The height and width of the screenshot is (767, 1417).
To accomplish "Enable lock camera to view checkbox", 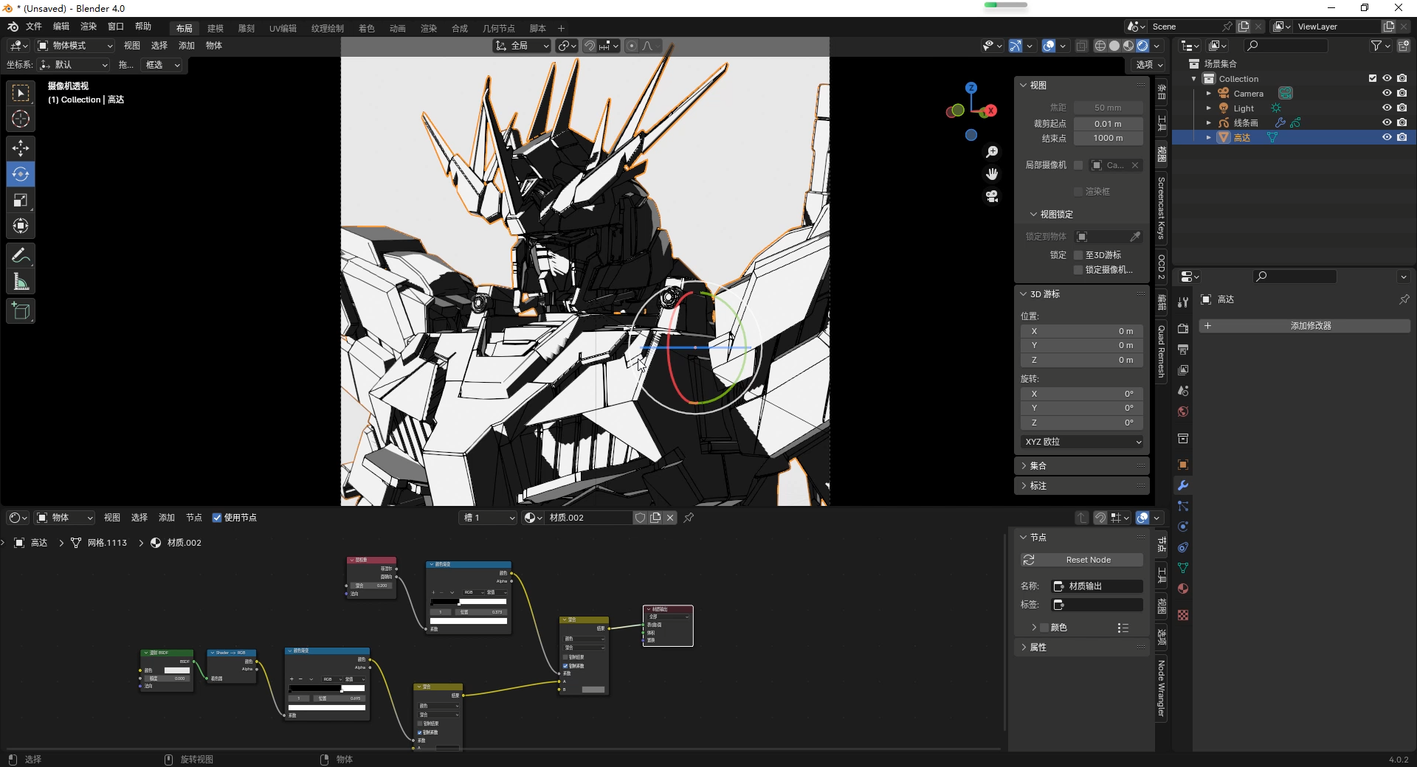I will 1078,270.
